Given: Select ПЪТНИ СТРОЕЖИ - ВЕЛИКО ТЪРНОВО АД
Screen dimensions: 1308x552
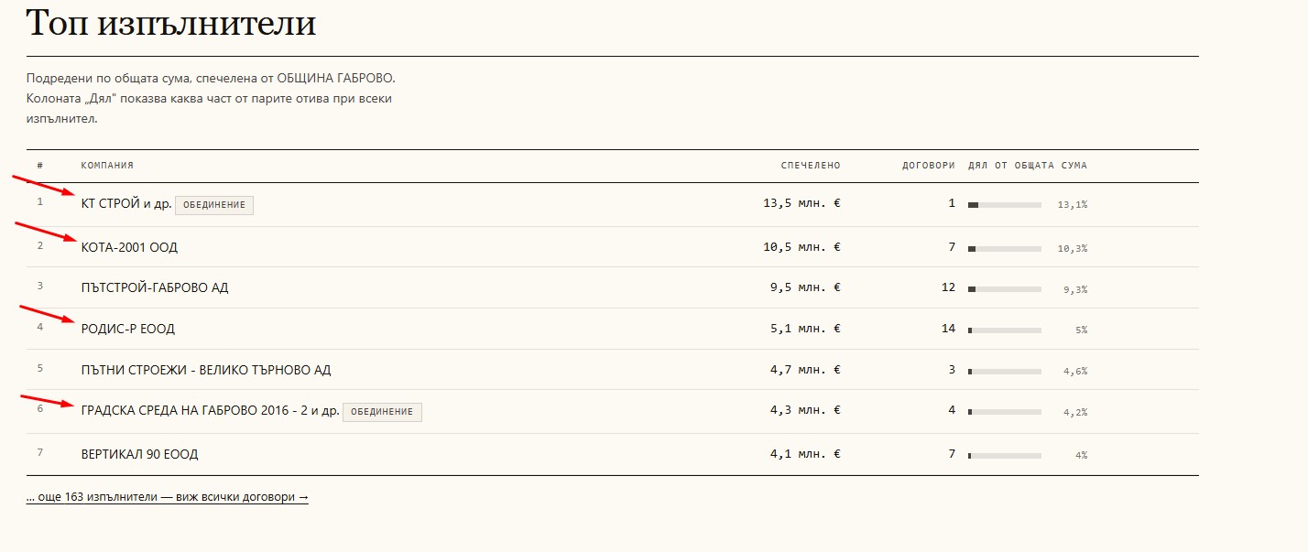Looking at the screenshot, I should 206,370.
